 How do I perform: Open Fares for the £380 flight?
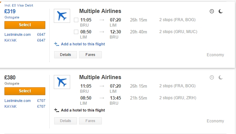[90, 121]
